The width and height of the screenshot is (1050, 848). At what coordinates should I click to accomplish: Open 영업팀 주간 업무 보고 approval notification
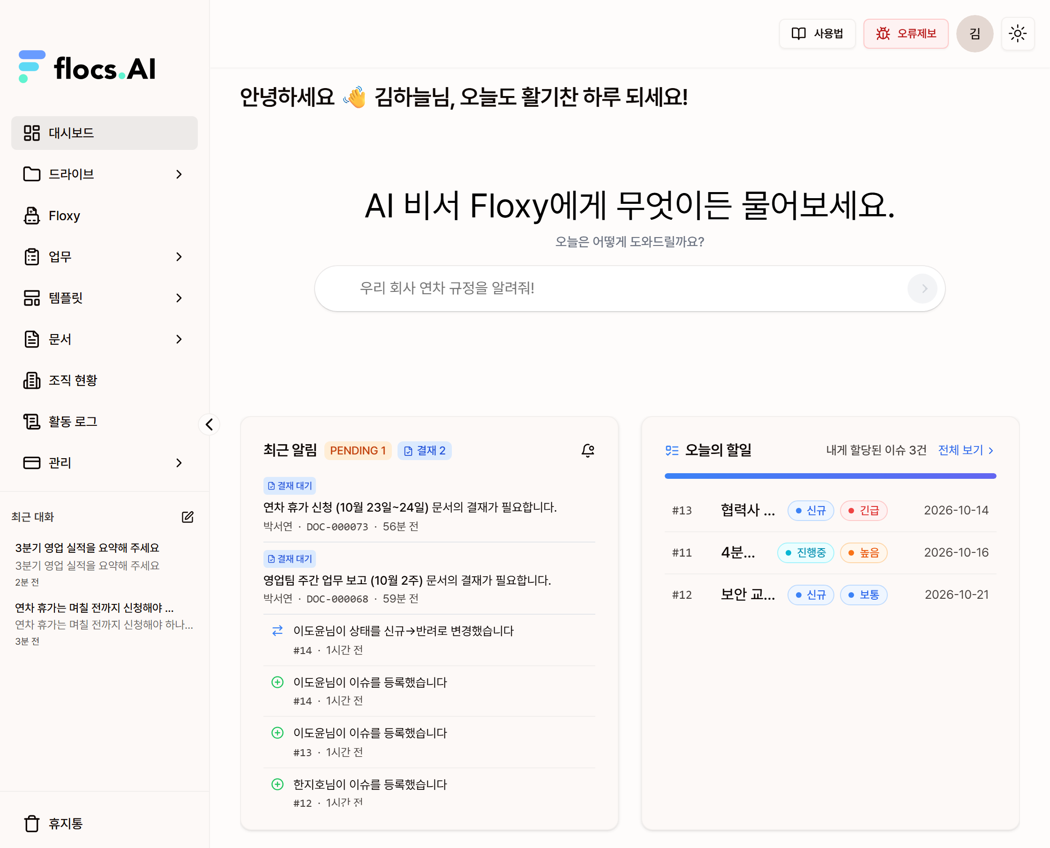429,578
